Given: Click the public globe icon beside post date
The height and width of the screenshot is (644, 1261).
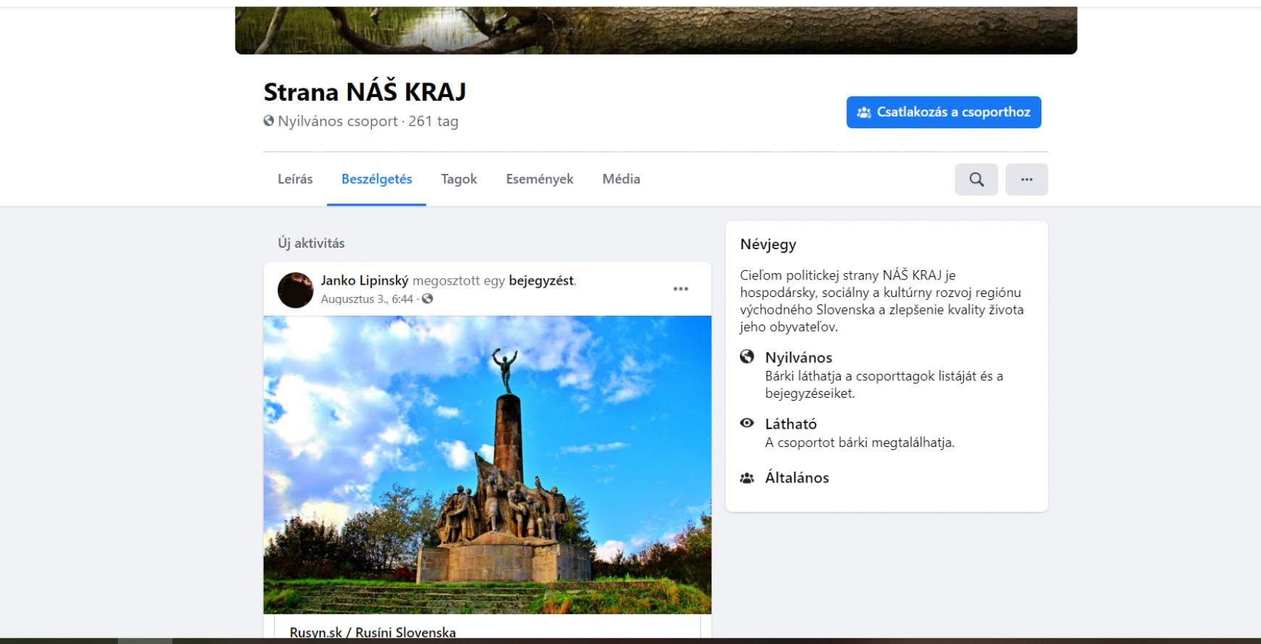Looking at the screenshot, I should tap(428, 298).
